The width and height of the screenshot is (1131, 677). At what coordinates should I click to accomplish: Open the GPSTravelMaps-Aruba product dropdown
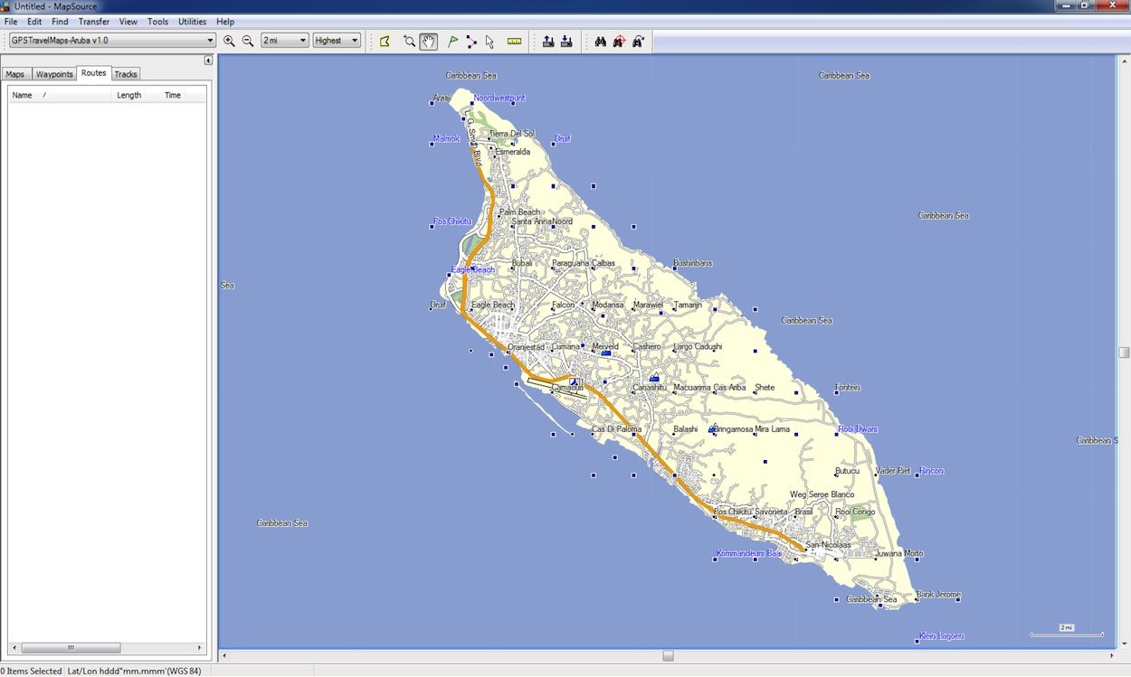click(x=109, y=40)
